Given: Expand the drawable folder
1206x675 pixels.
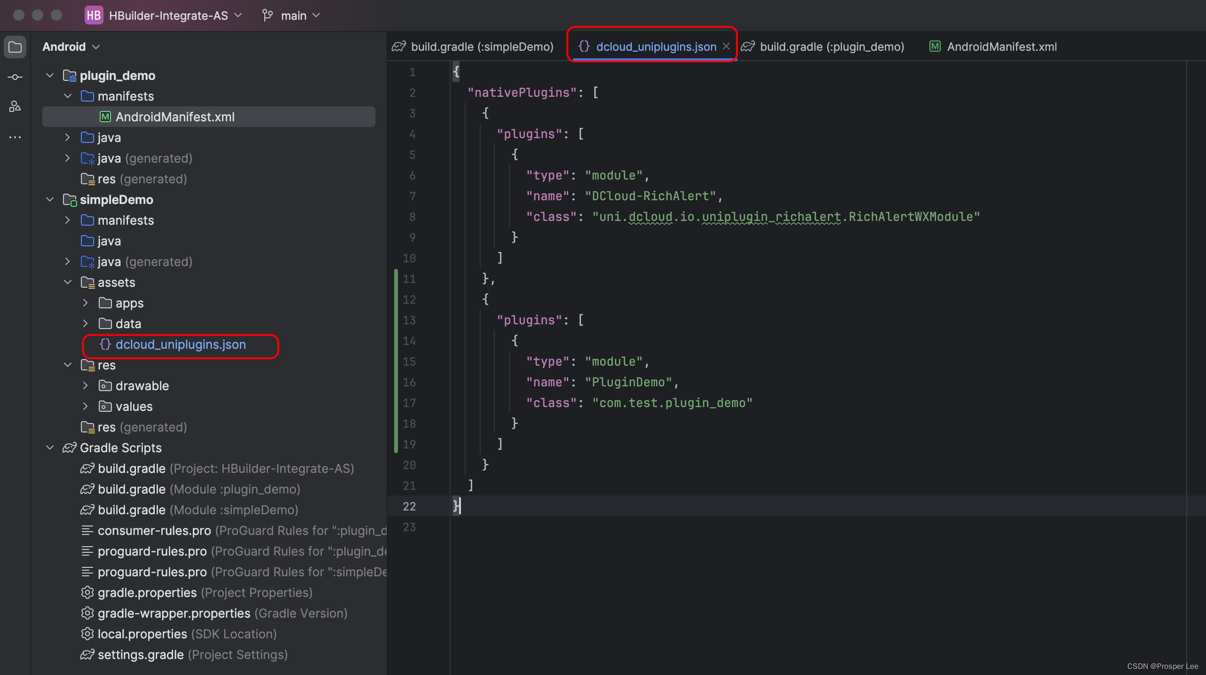Looking at the screenshot, I should pyautogui.click(x=86, y=385).
